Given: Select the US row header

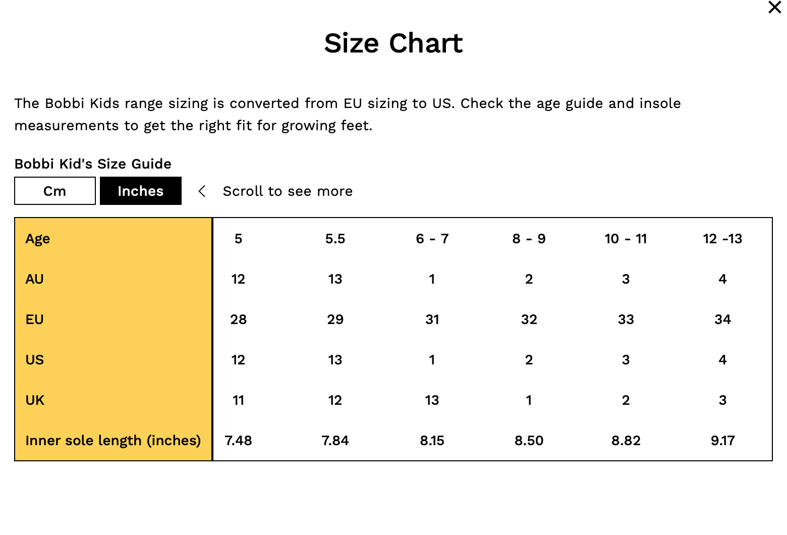Looking at the screenshot, I should click(35, 360).
